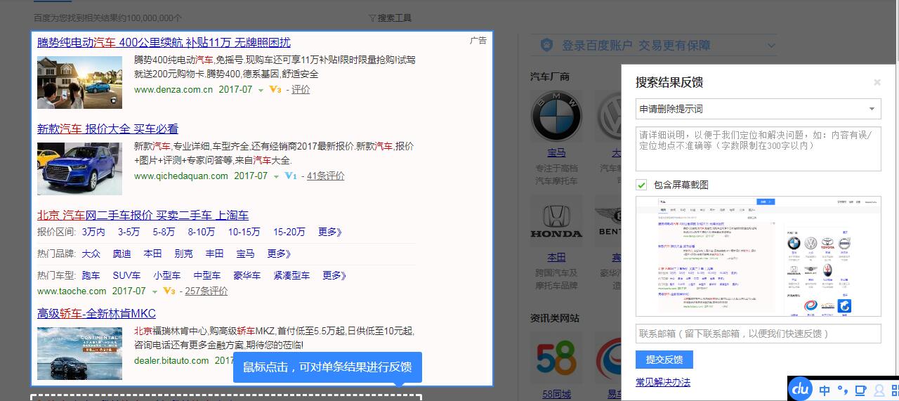Click the 联系邮箱 contact email field
This screenshot has width=899, height=401.
click(x=758, y=334)
